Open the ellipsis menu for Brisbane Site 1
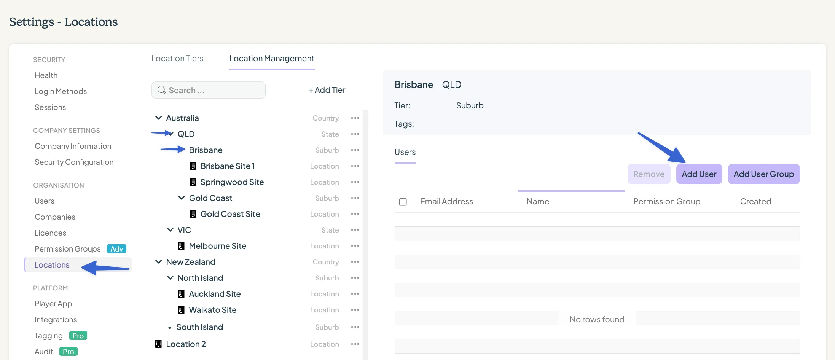This screenshot has height=360, width=835. pos(355,166)
